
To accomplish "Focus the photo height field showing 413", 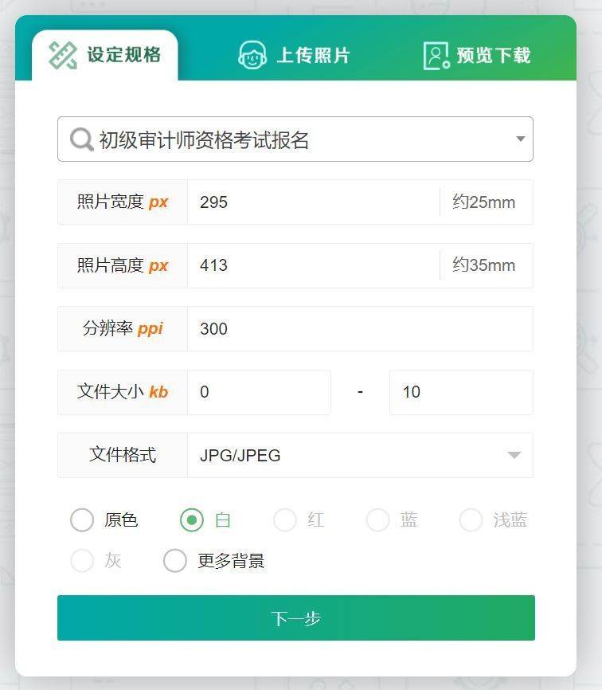I will coord(313,265).
